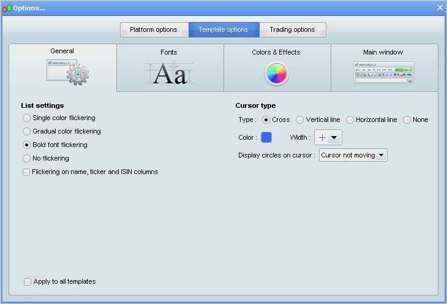Select the Main window tab label
This screenshot has height=304, width=447.
pos(383,52)
